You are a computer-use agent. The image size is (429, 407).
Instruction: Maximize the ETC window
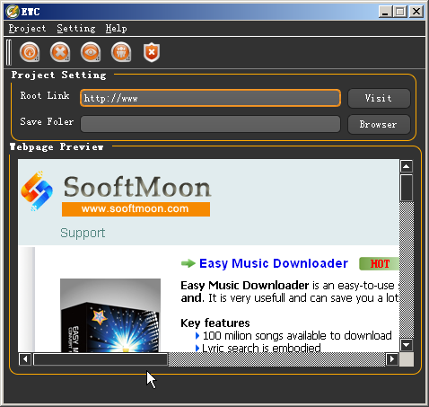[x=400, y=12]
